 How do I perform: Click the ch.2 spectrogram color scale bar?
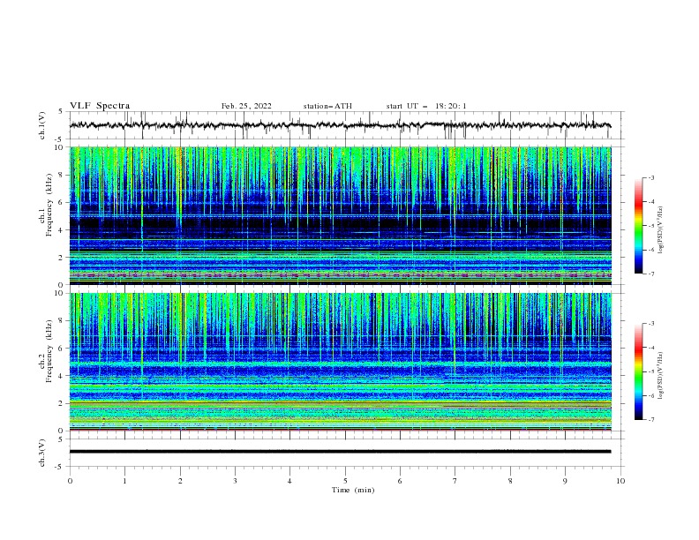639,371
